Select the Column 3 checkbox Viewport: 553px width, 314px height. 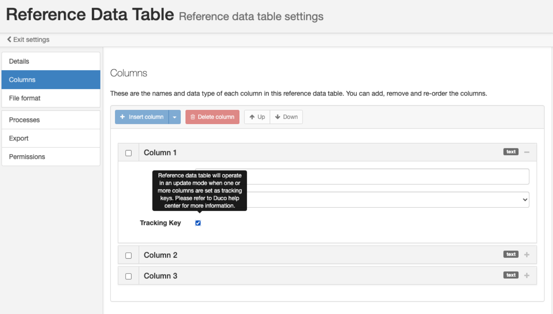click(129, 276)
